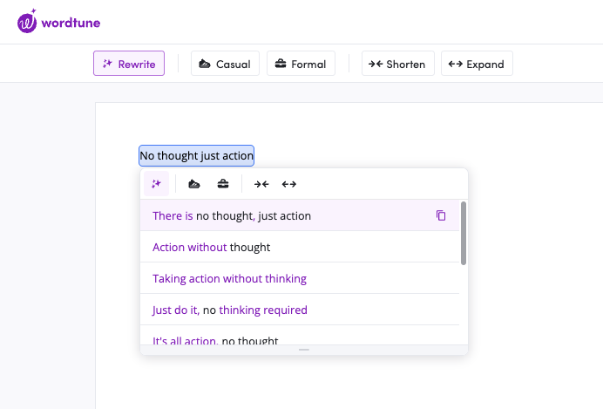
Task: Click the Shorten button
Action: click(x=397, y=64)
